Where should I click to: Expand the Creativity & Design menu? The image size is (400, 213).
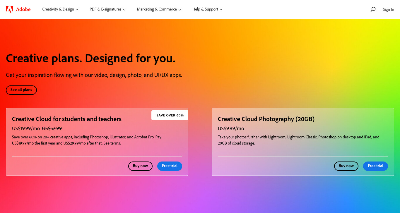click(60, 9)
